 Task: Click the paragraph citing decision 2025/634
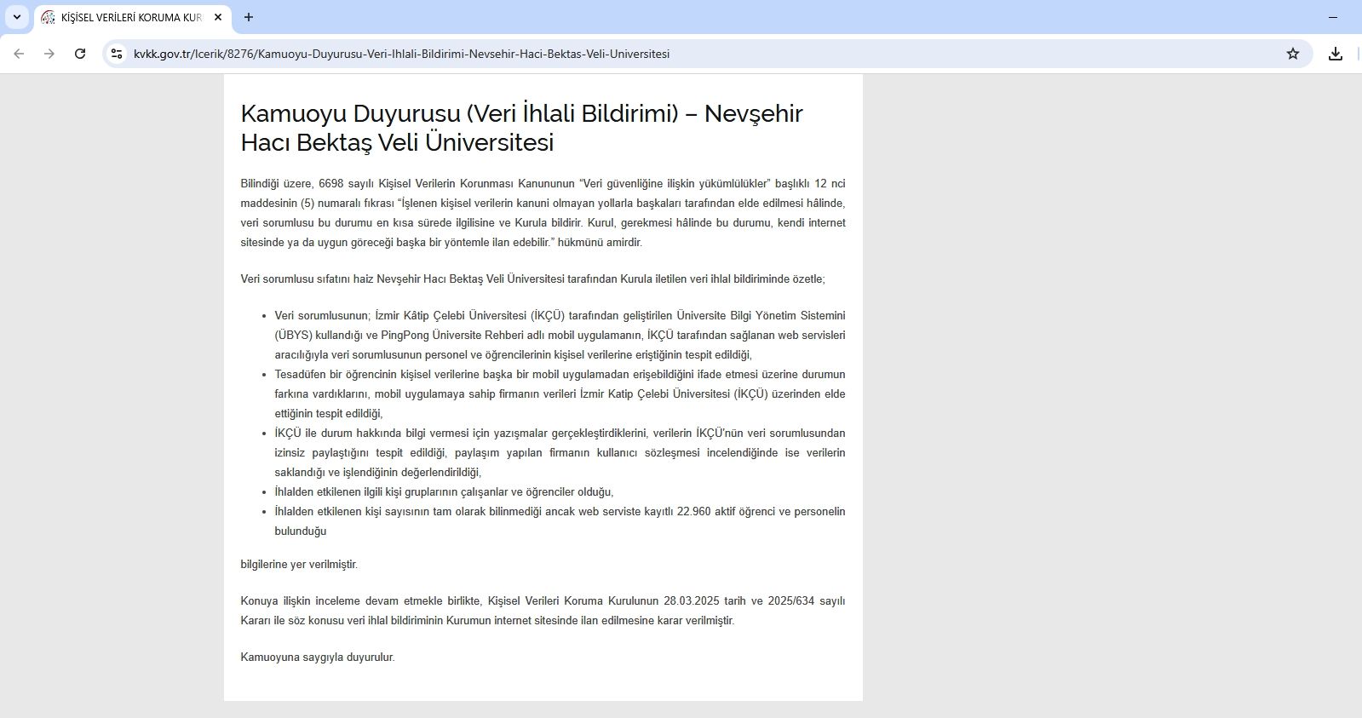click(543, 611)
